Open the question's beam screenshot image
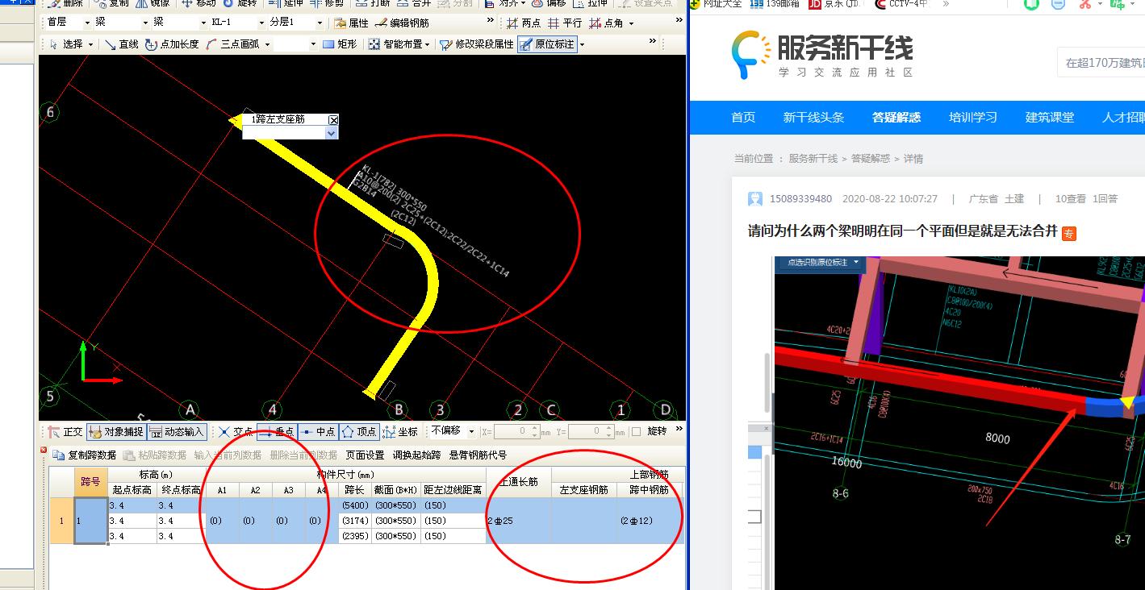This screenshot has height=590, width=1145. point(959,422)
